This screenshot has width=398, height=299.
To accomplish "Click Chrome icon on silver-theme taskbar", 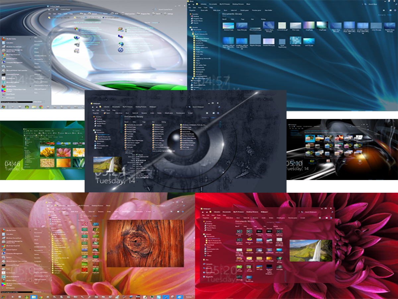I will [41, 107].
